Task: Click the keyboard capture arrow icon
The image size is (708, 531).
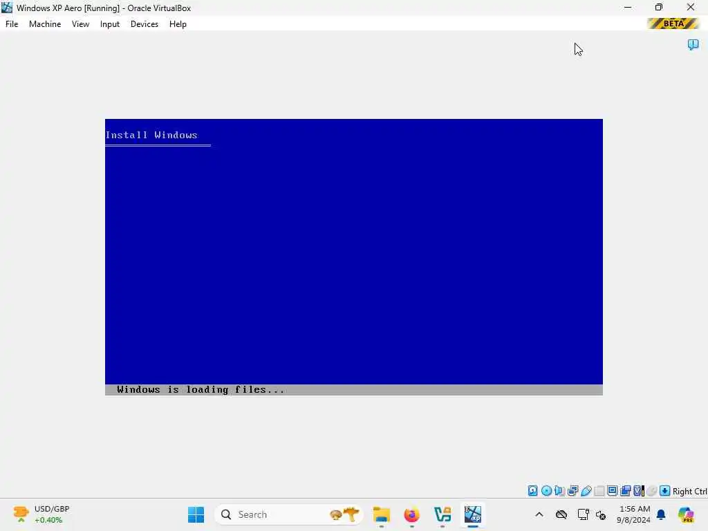Action: coord(664,491)
